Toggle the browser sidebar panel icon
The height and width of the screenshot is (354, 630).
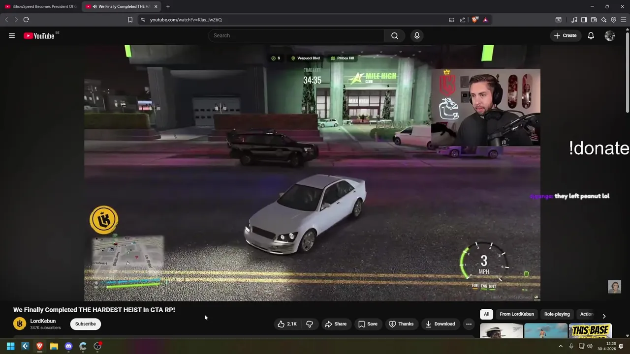(x=584, y=20)
